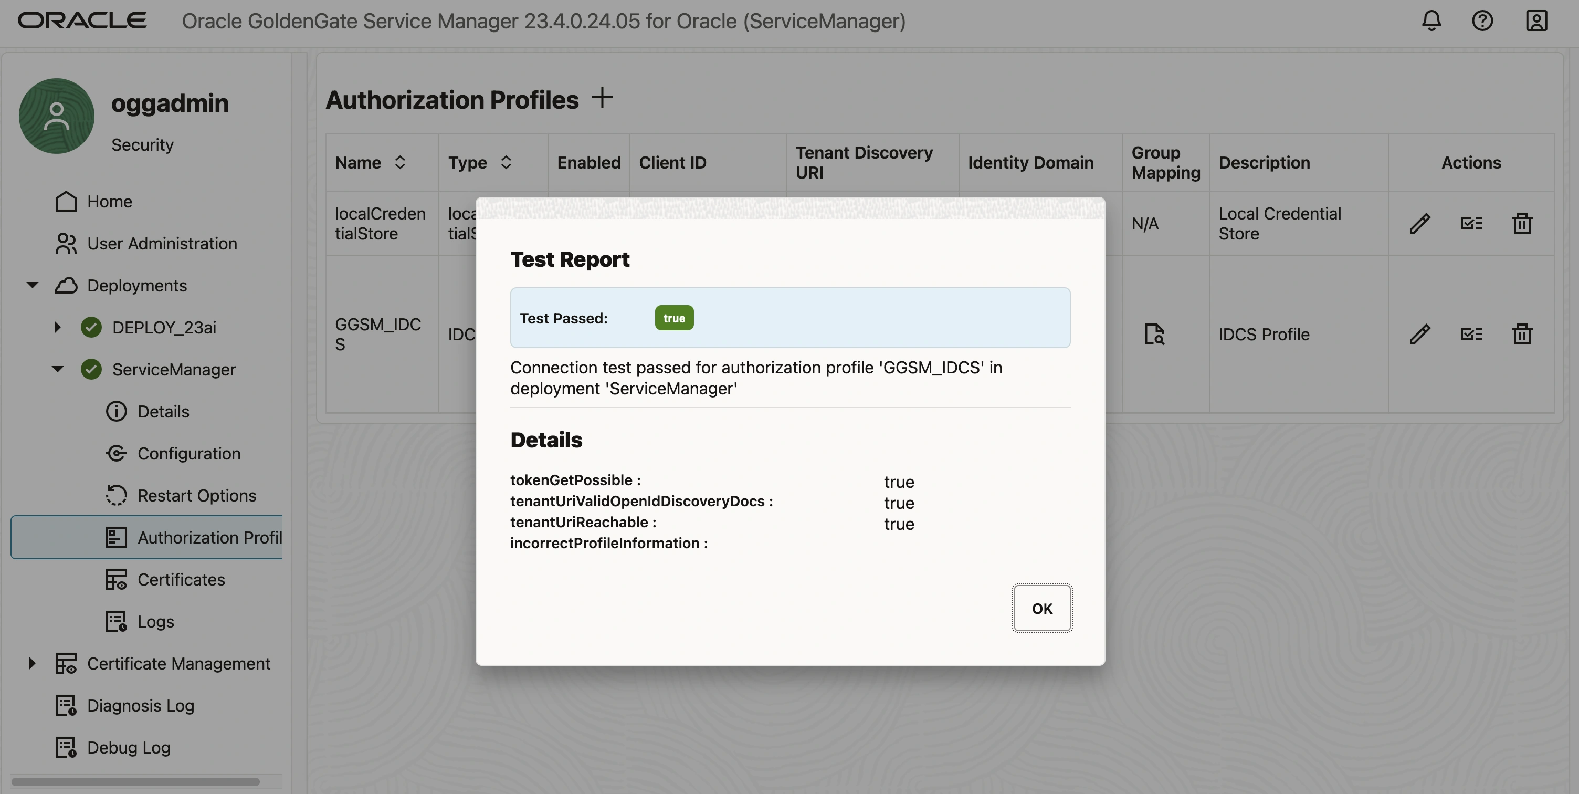View group mapping document icon for GGSM_IDCS

[1154, 334]
